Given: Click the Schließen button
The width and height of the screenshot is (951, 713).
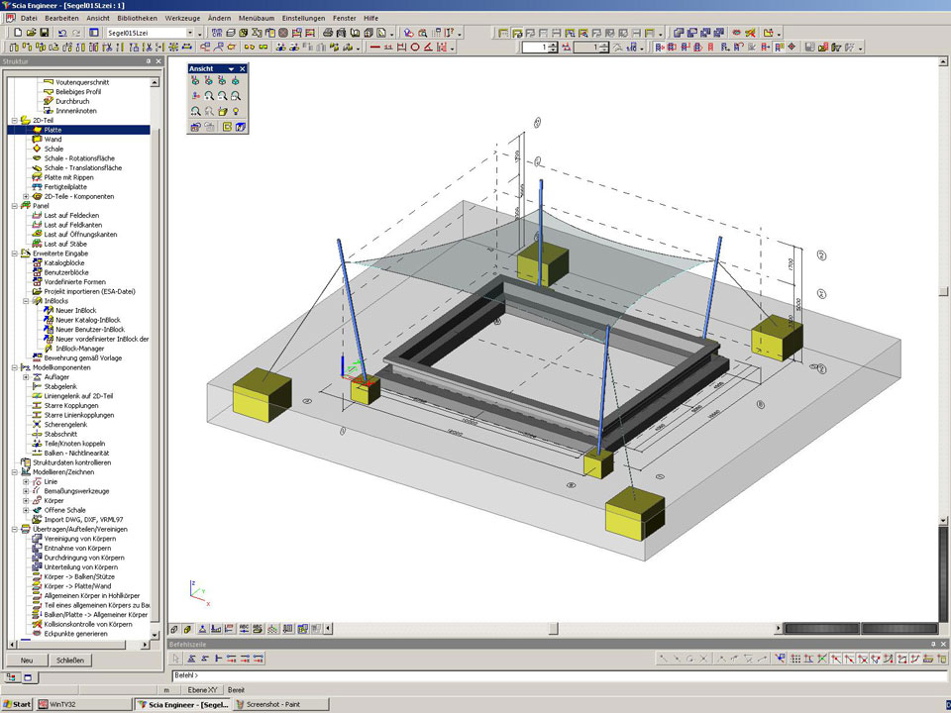Looking at the screenshot, I should pos(70,660).
